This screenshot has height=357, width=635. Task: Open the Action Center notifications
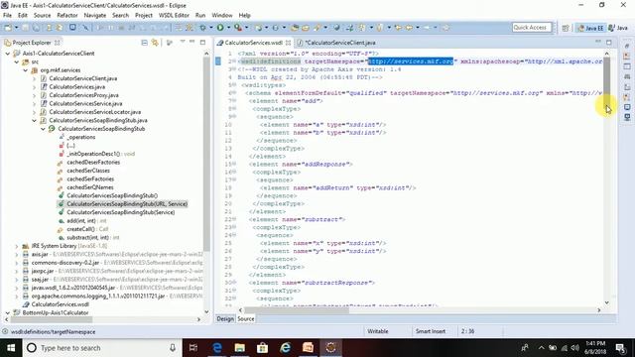click(x=620, y=348)
